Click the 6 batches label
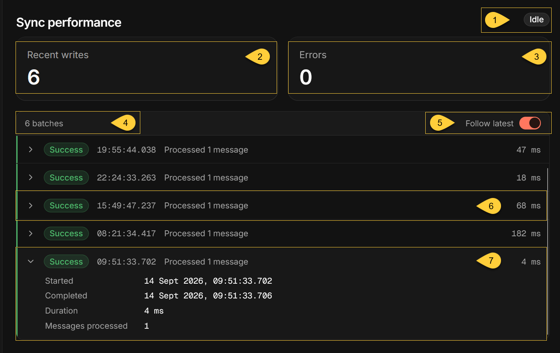This screenshot has height=353, width=560. coord(44,124)
